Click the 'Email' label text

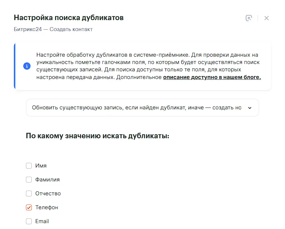[42, 221]
